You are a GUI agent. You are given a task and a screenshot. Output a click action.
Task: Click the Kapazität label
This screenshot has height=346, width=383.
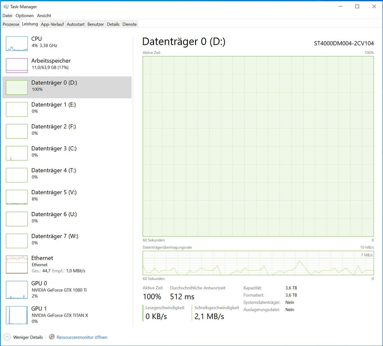253,288
